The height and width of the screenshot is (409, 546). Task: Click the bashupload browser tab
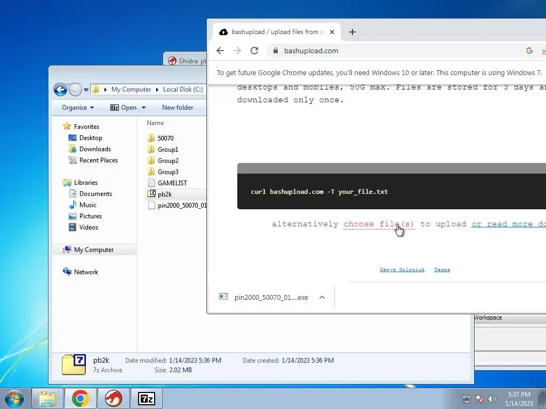pyautogui.click(x=277, y=32)
